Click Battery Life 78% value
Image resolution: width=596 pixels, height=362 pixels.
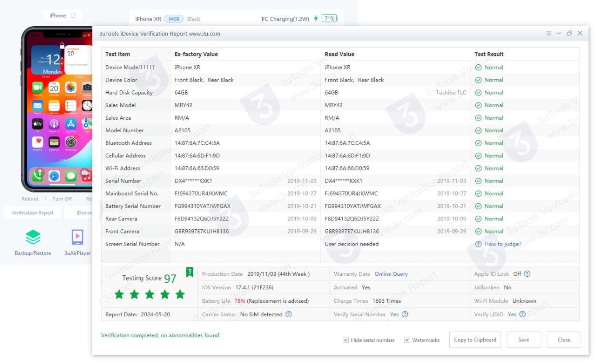point(240,301)
